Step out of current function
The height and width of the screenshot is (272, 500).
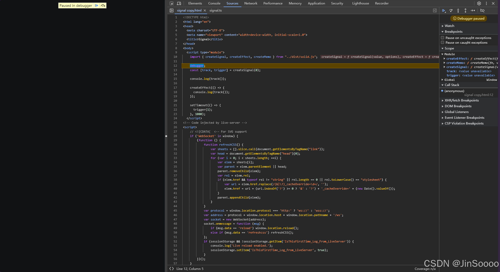coord(465,10)
